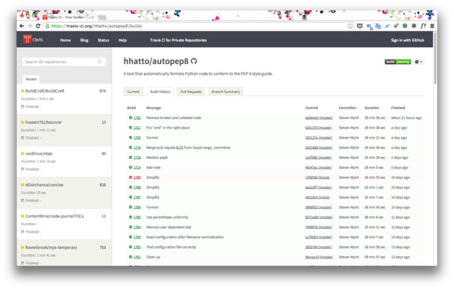454x289 pixels.
Task: Open build number 1721 link
Action: (x=137, y=128)
